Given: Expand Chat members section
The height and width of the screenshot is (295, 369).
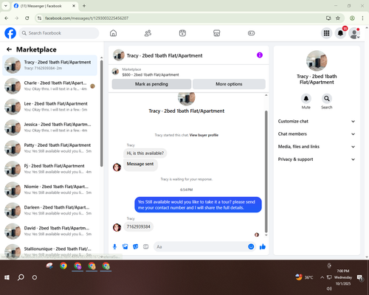Looking at the screenshot, I should point(317,134).
